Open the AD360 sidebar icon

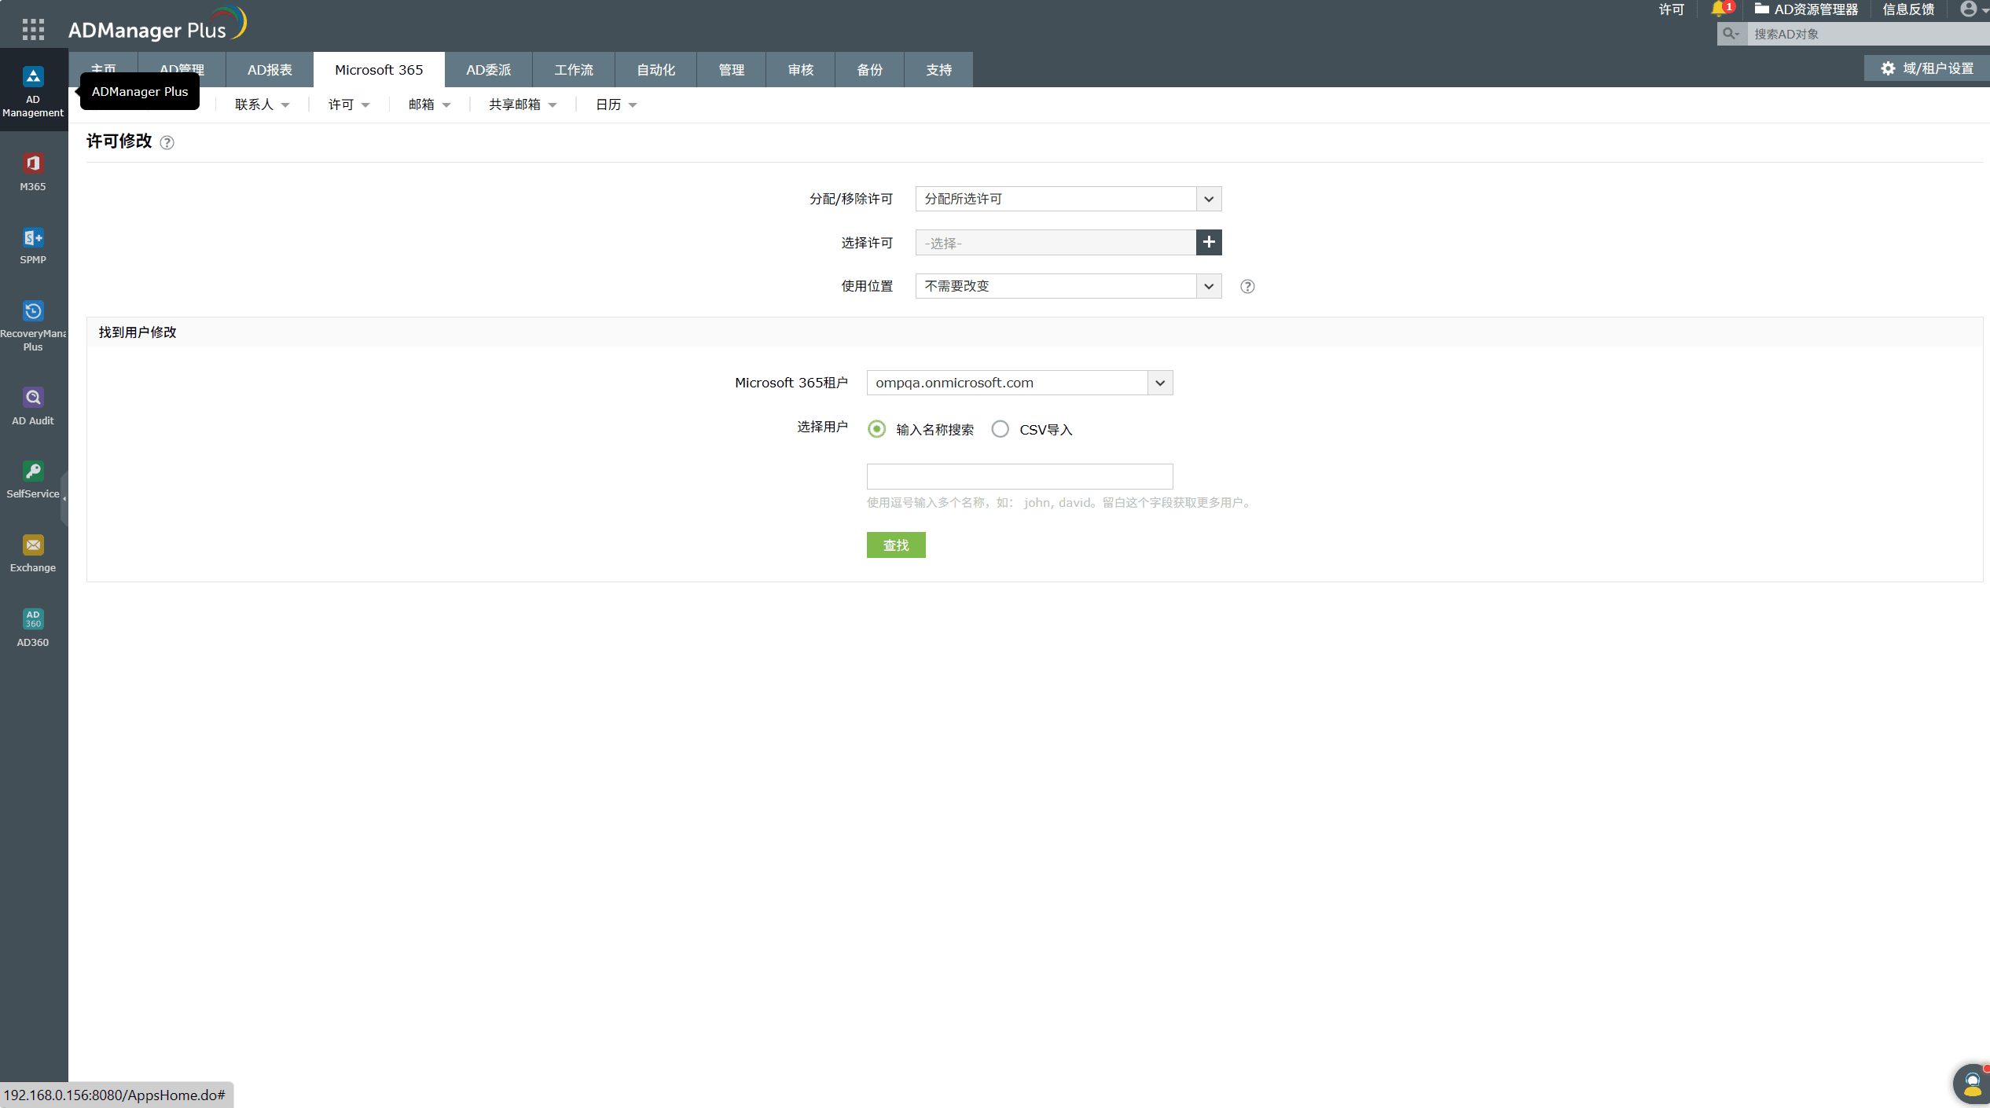pyautogui.click(x=32, y=619)
